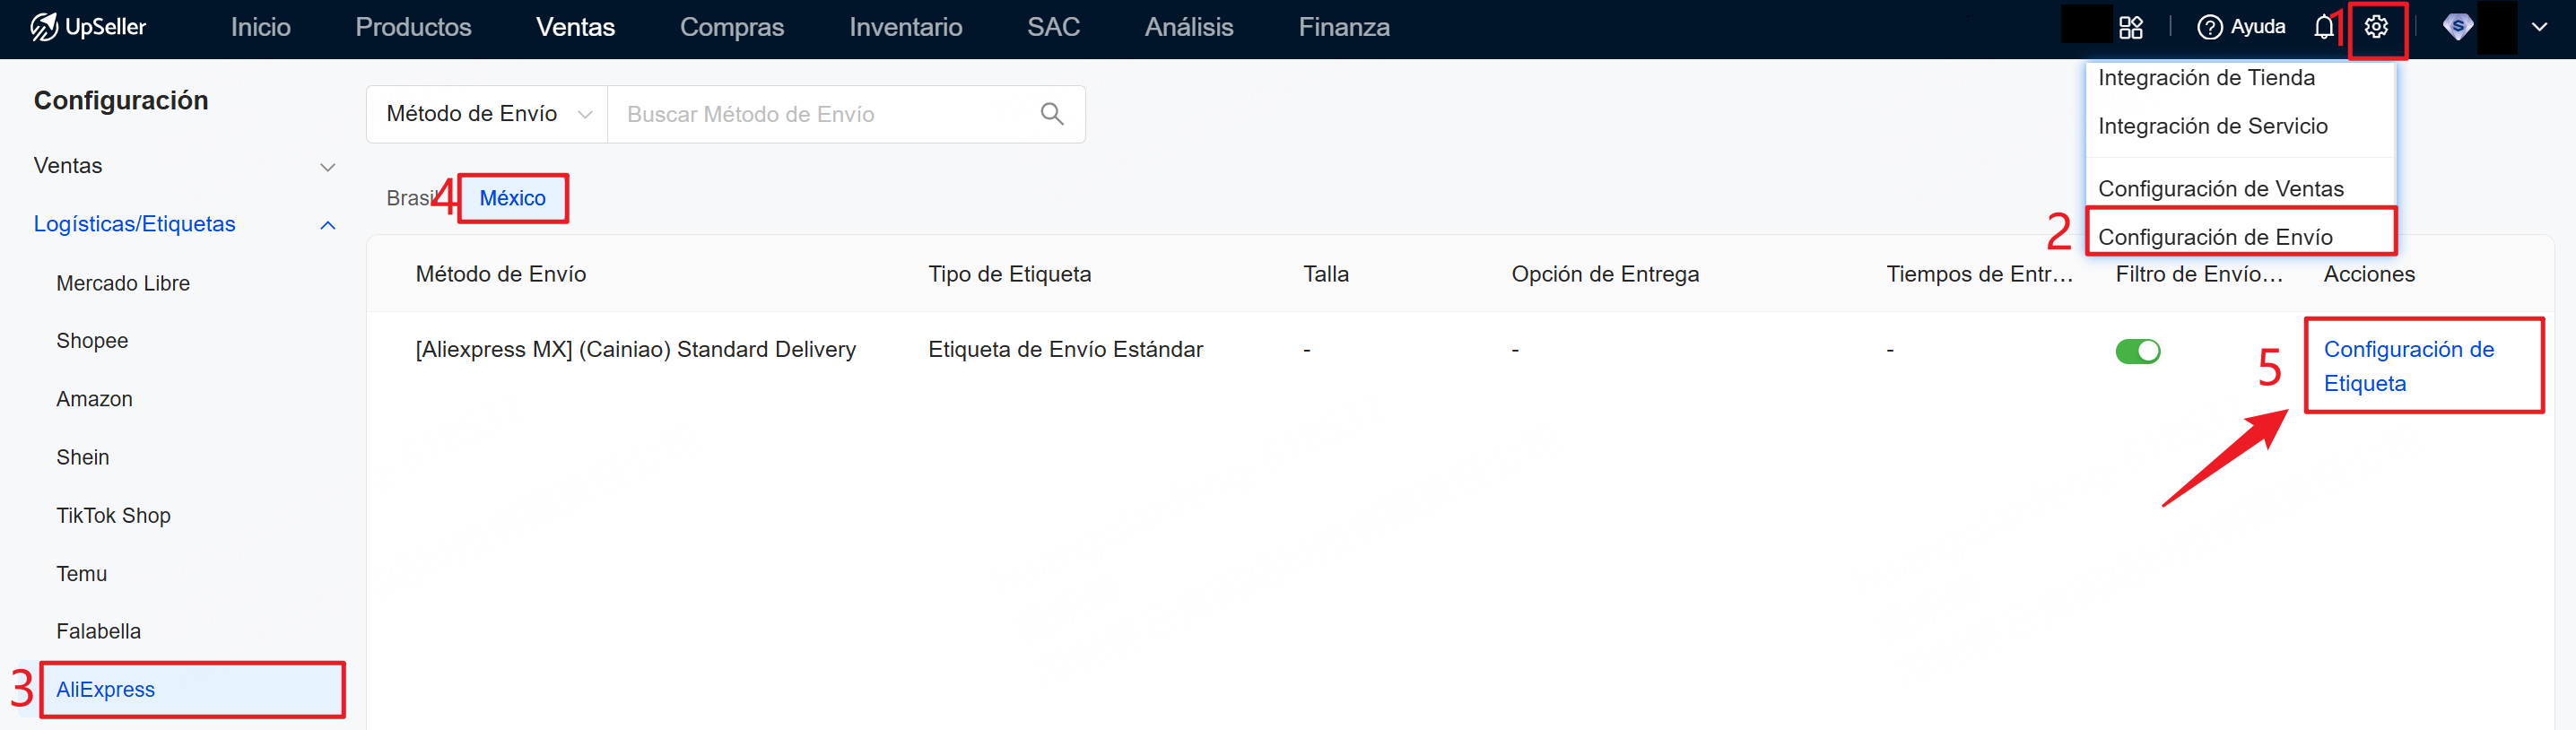Switch to the México tab
Screen dimensions: 2576x730
(512, 198)
